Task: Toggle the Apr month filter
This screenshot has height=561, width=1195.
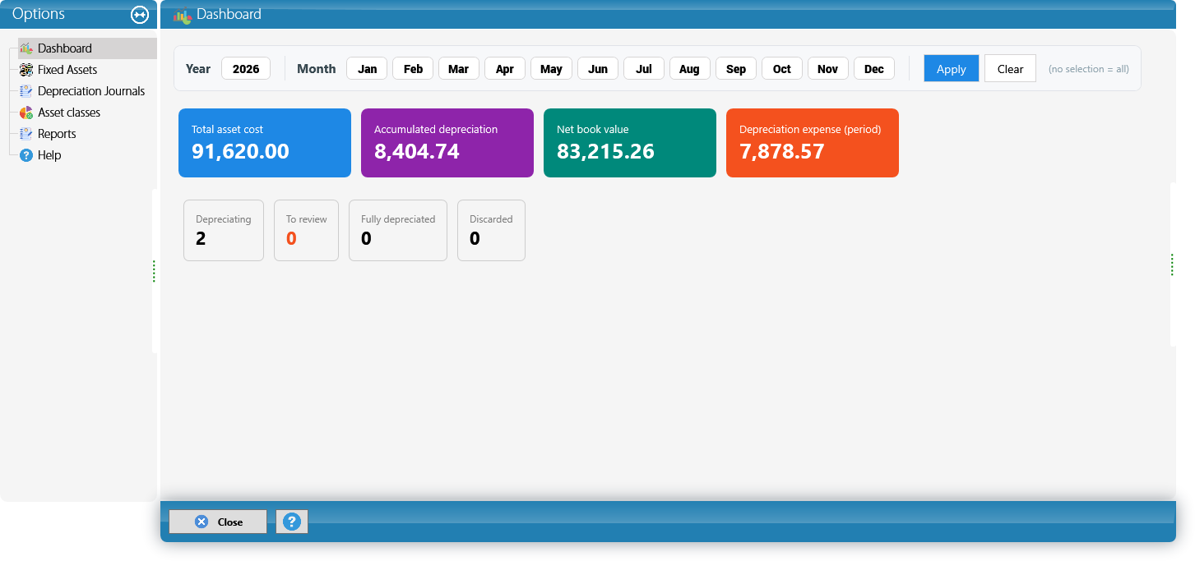Action: (x=505, y=68)
